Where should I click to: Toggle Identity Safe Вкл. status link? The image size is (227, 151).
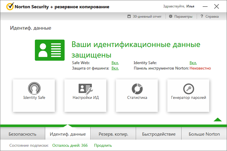pos(193,63)
